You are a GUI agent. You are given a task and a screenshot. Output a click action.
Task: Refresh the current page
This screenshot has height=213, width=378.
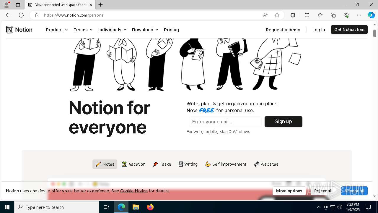[x=21, y=15]
